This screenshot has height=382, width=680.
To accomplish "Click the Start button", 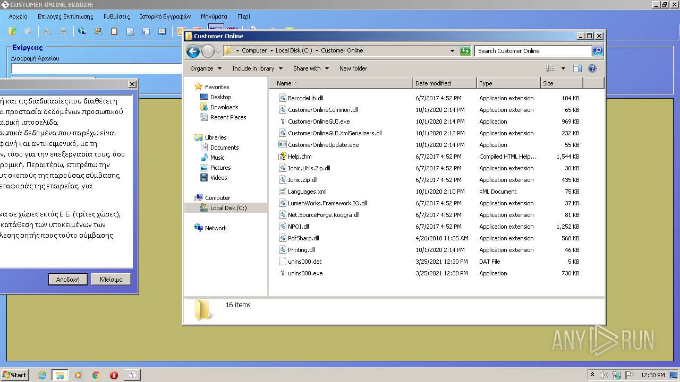I will (x=14, y=375).
